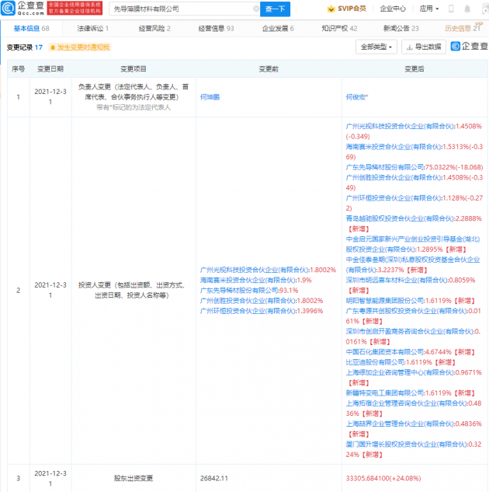
Task: Open 何俊宏 link in 变更后 column
Action: click(355, 97)
